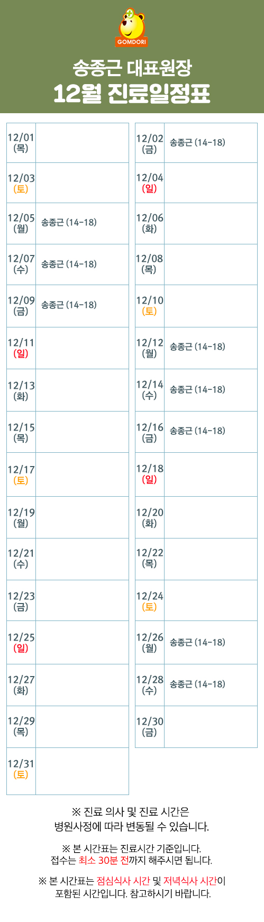Click the red 저녁식사 시간 text
Screen dimensions: 264x922
click(190, 881)
